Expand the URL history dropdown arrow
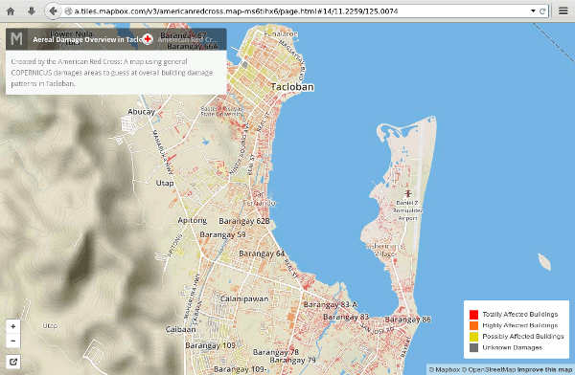 click(533, 11)
